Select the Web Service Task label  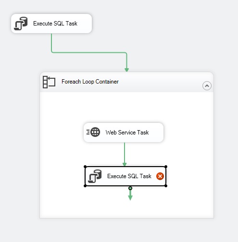point(127,133)
